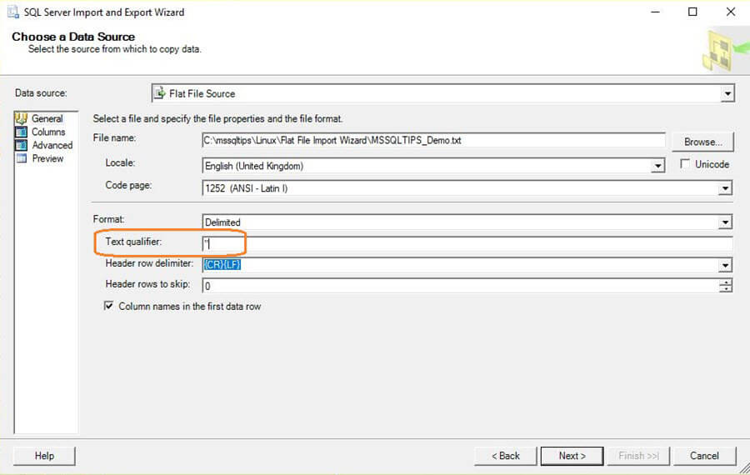
Task: Open the Data source dropdown
Action: click(727, 93)
